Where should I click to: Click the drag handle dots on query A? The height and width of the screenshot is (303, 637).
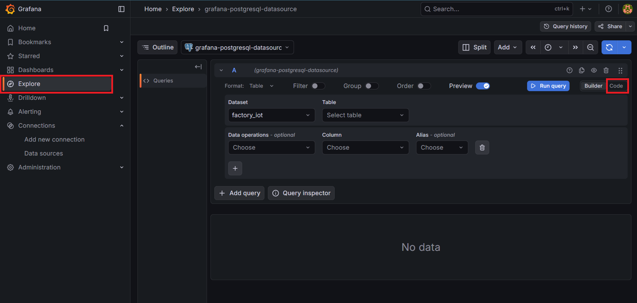coord(620,70)
